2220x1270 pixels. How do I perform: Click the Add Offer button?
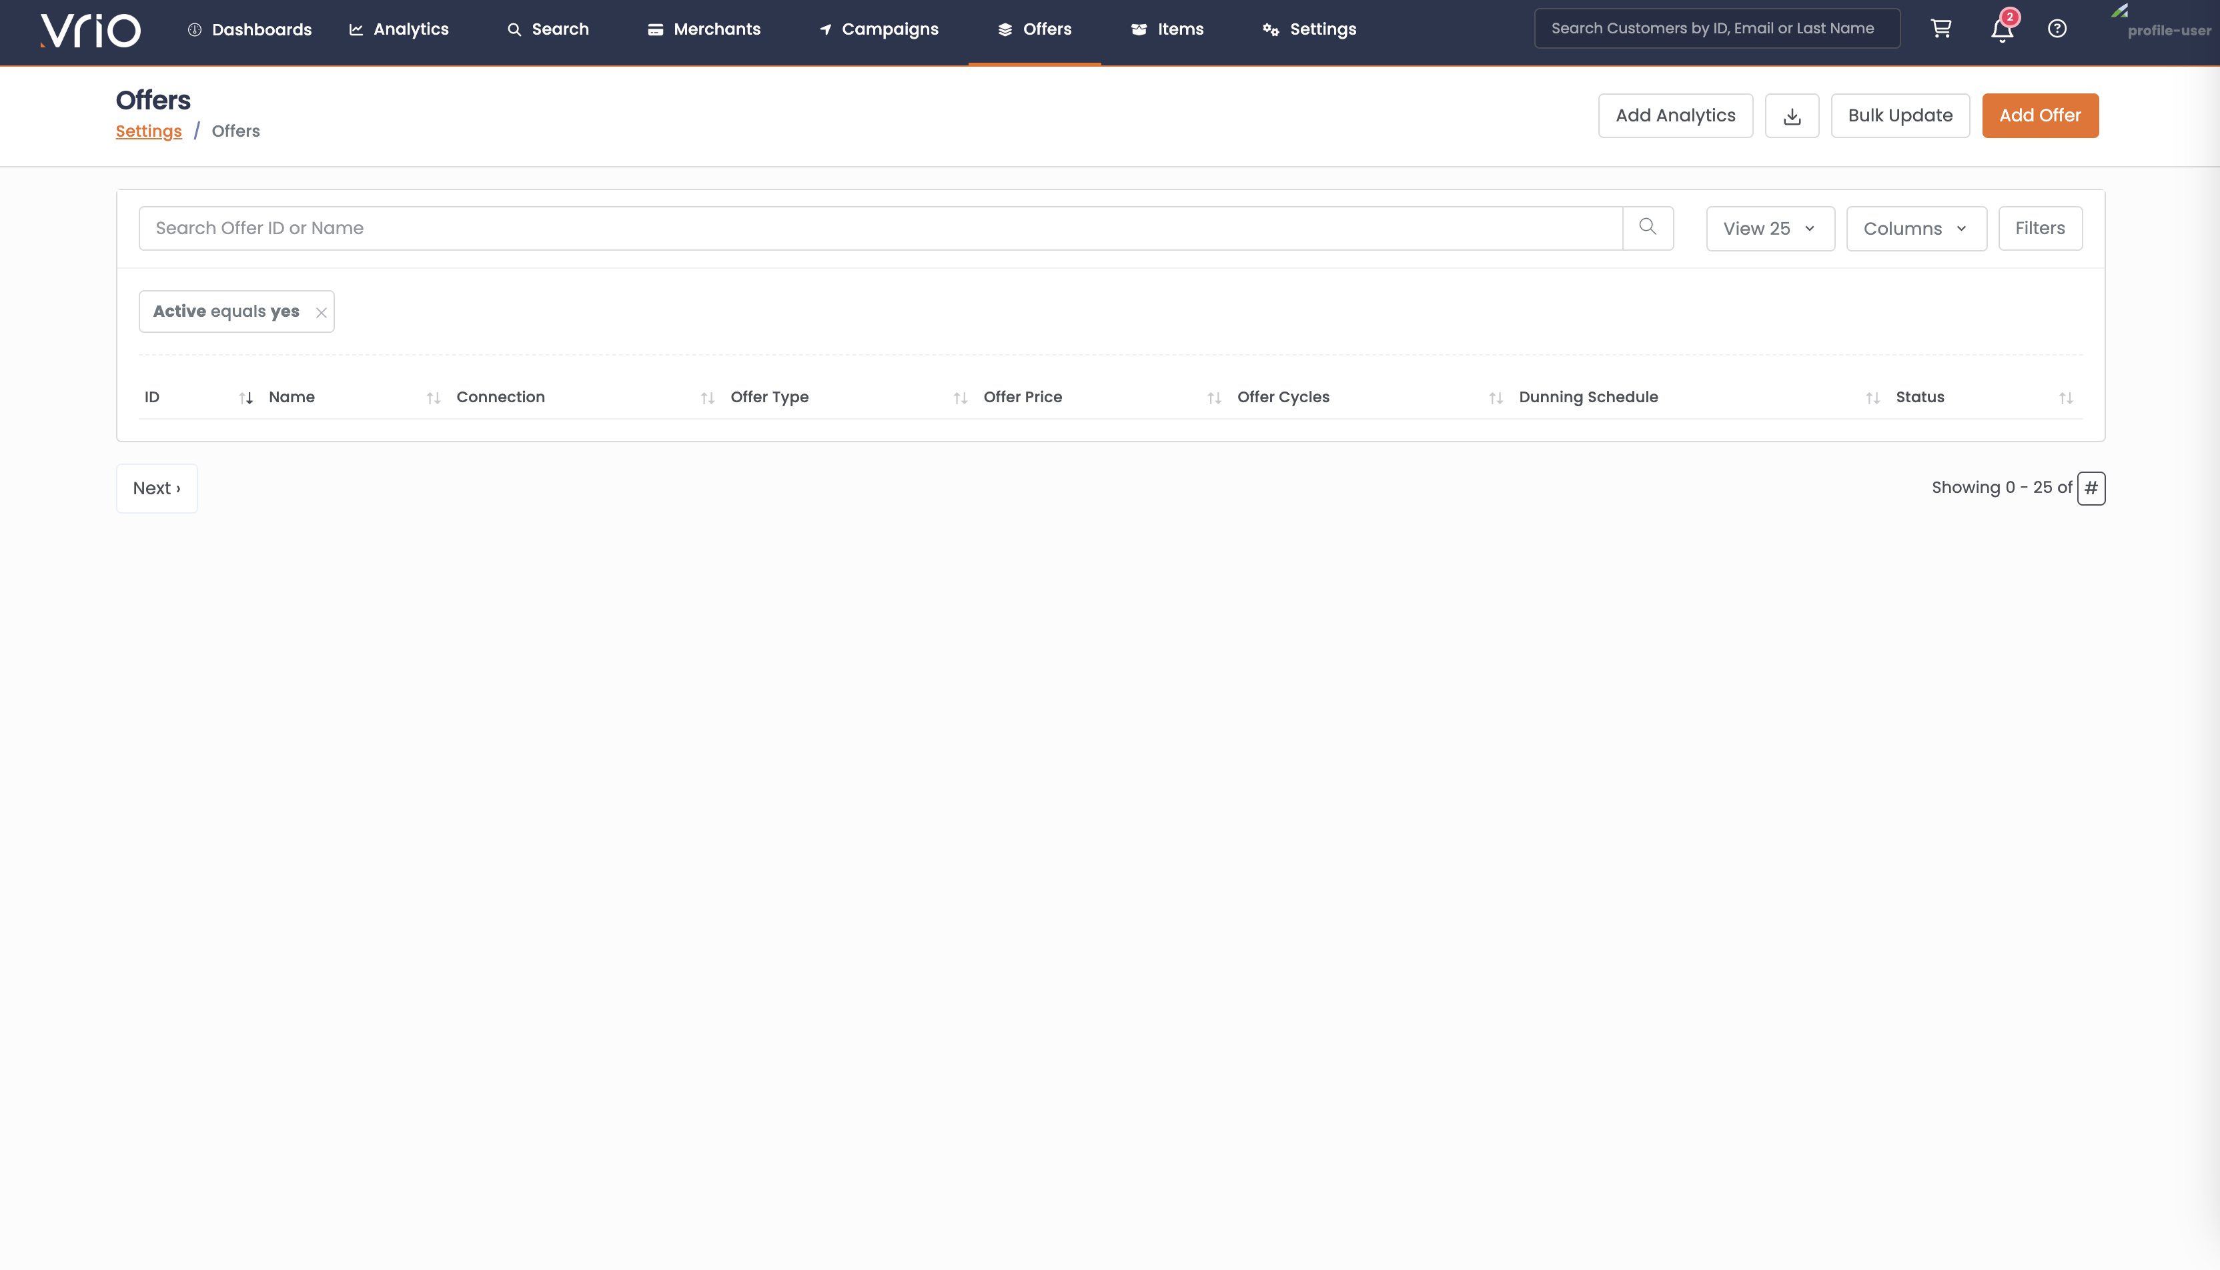tap(2039, 116)
